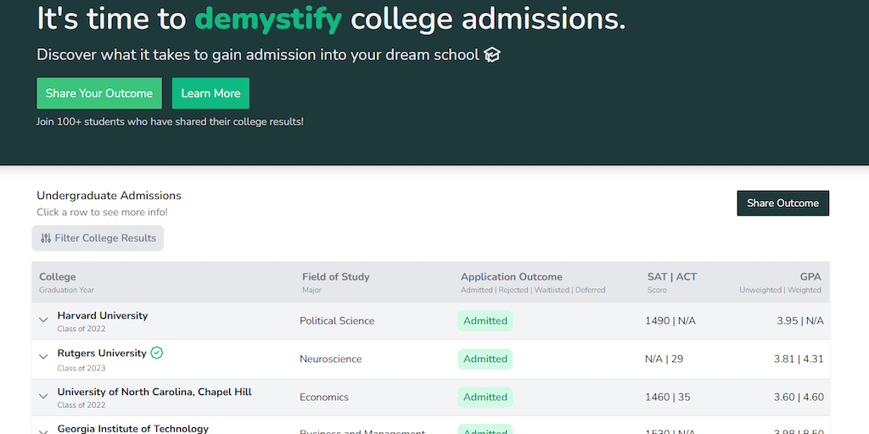Click Rutgers' Admitted status badge
The image size is (869, 434).
click(485, 359)
